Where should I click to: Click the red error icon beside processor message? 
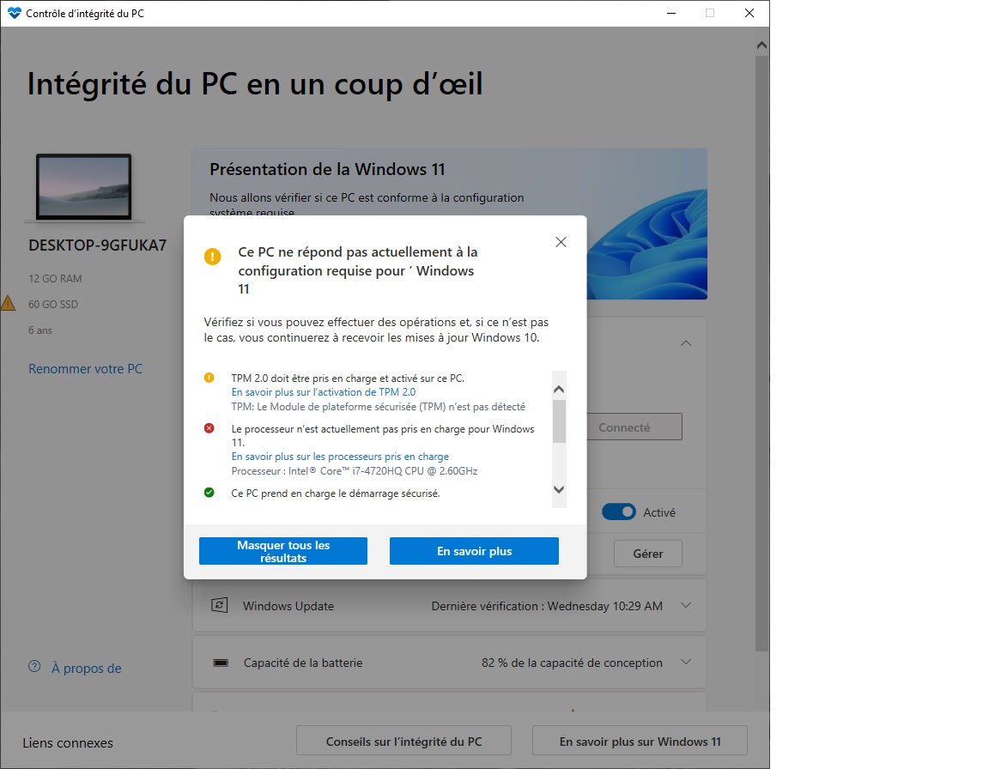(209, 428)
